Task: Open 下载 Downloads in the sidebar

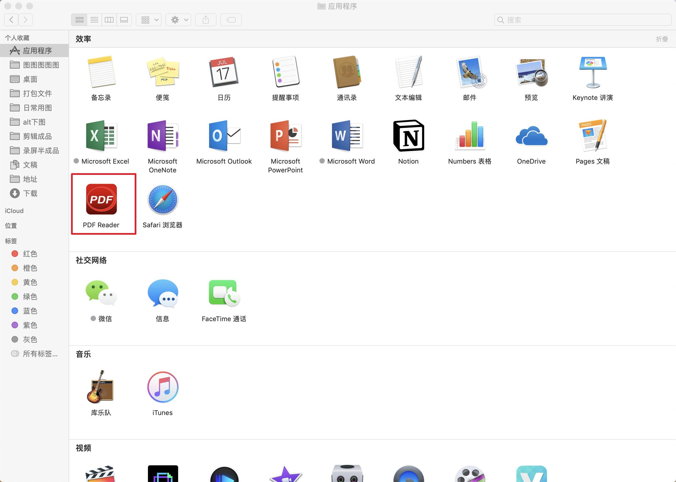Action: point(34,193)
